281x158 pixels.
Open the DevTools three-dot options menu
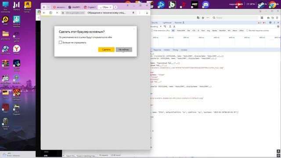coord(274,22)
